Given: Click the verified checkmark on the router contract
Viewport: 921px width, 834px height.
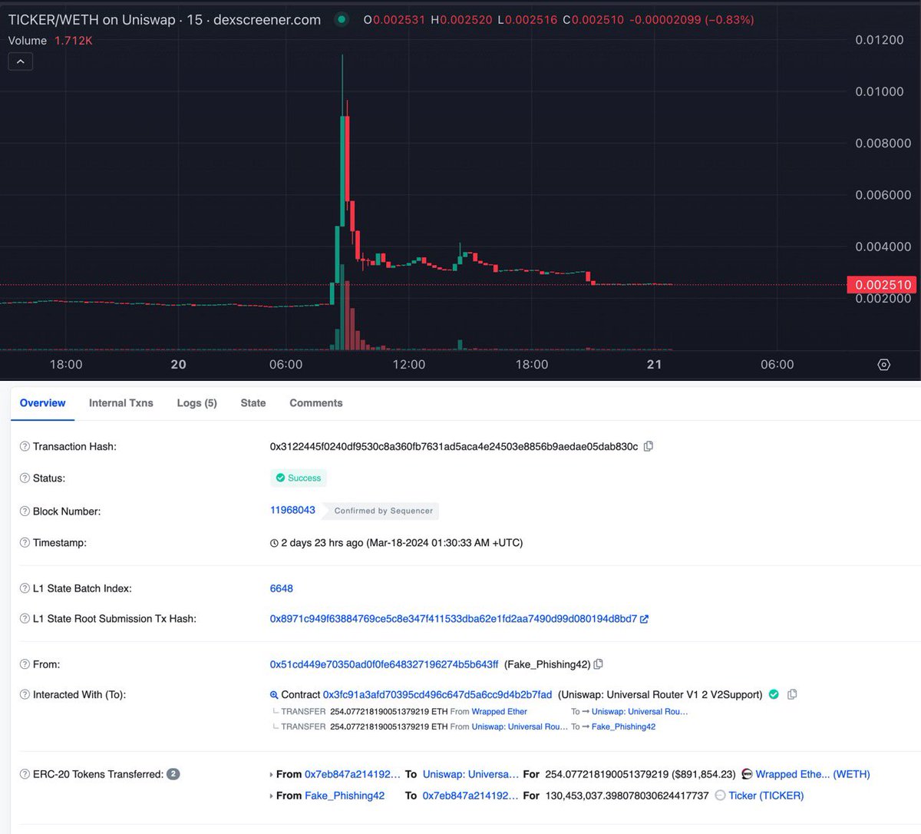Looking at the screenshot, I should (x=774, y=694).
